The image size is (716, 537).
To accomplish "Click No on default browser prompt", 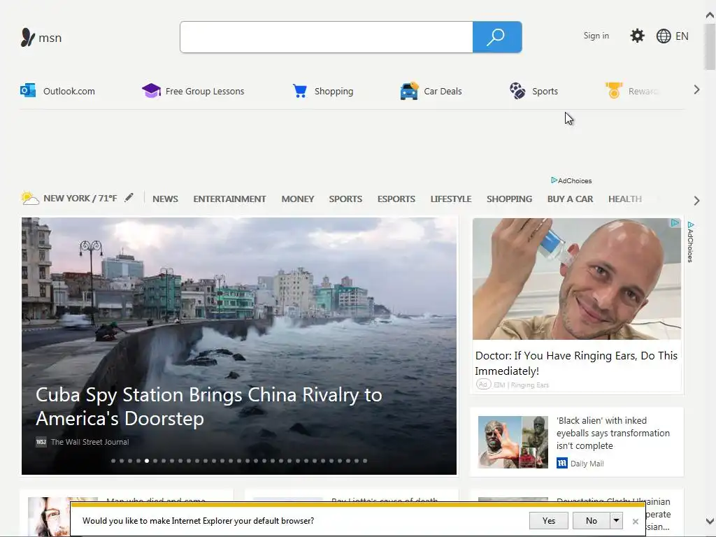I will click(x=592, y=520).
